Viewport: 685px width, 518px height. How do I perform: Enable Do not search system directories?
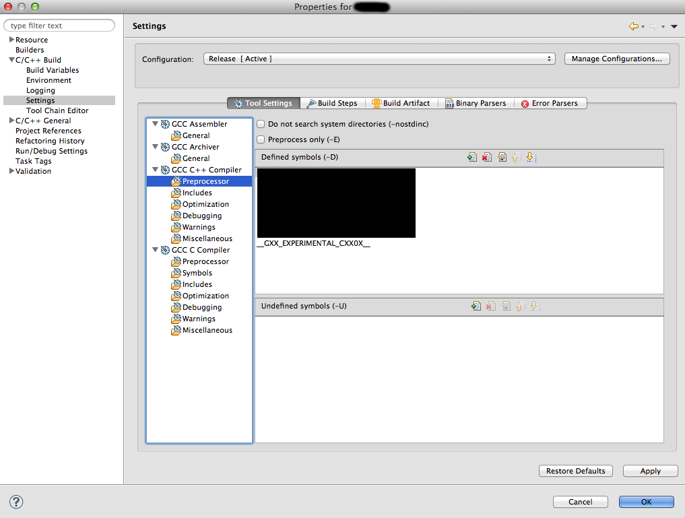tap(261, 124)
